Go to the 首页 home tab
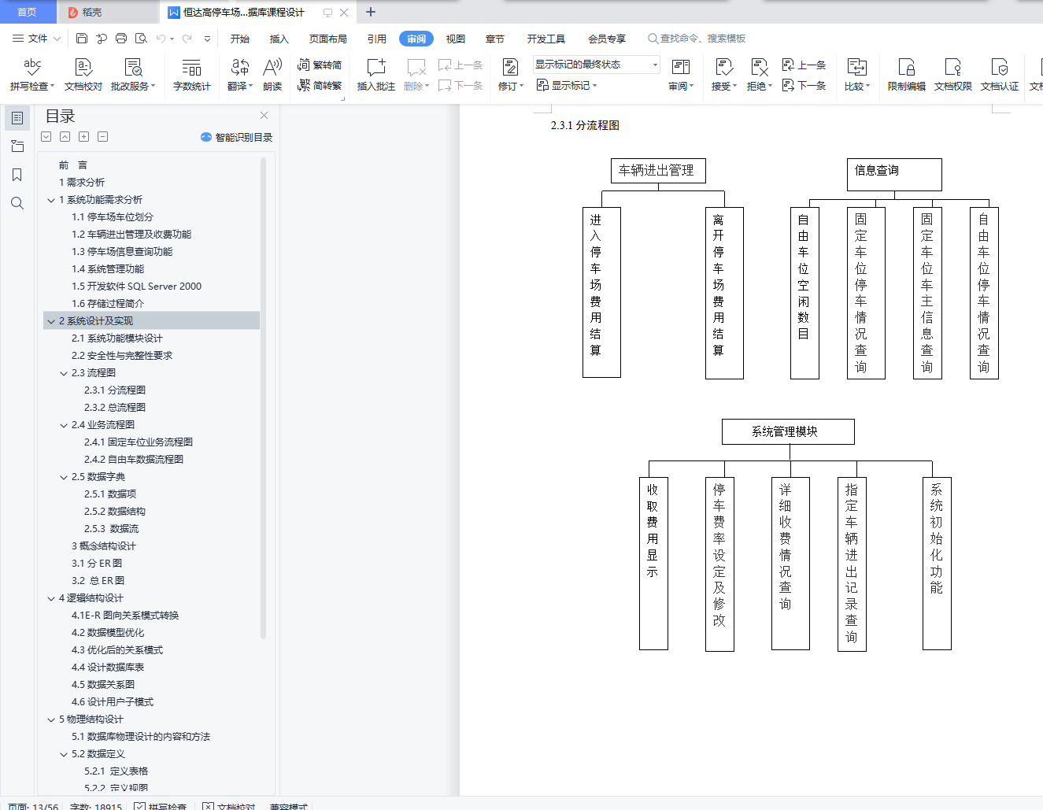 (27, 12)
